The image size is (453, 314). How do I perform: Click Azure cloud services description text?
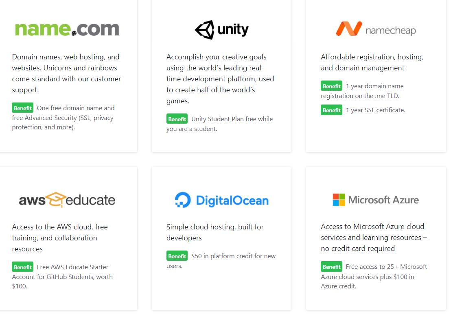click(x=374, y=238)
